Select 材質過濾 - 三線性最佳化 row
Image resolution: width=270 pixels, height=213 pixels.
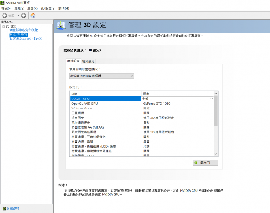[142, 137]
